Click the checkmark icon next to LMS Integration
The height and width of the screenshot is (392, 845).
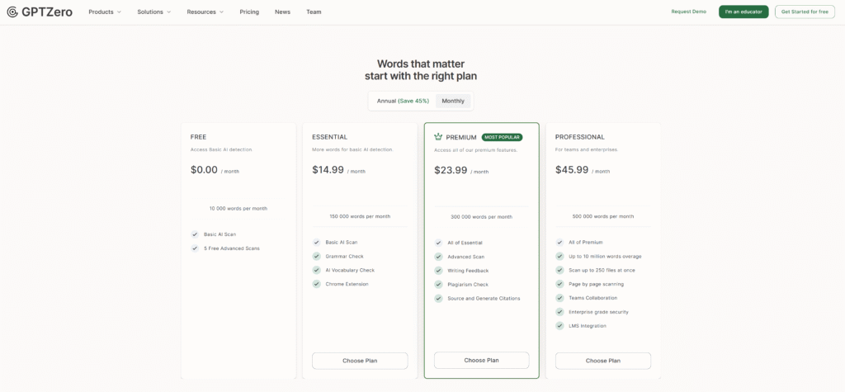[x=559, y=326]
